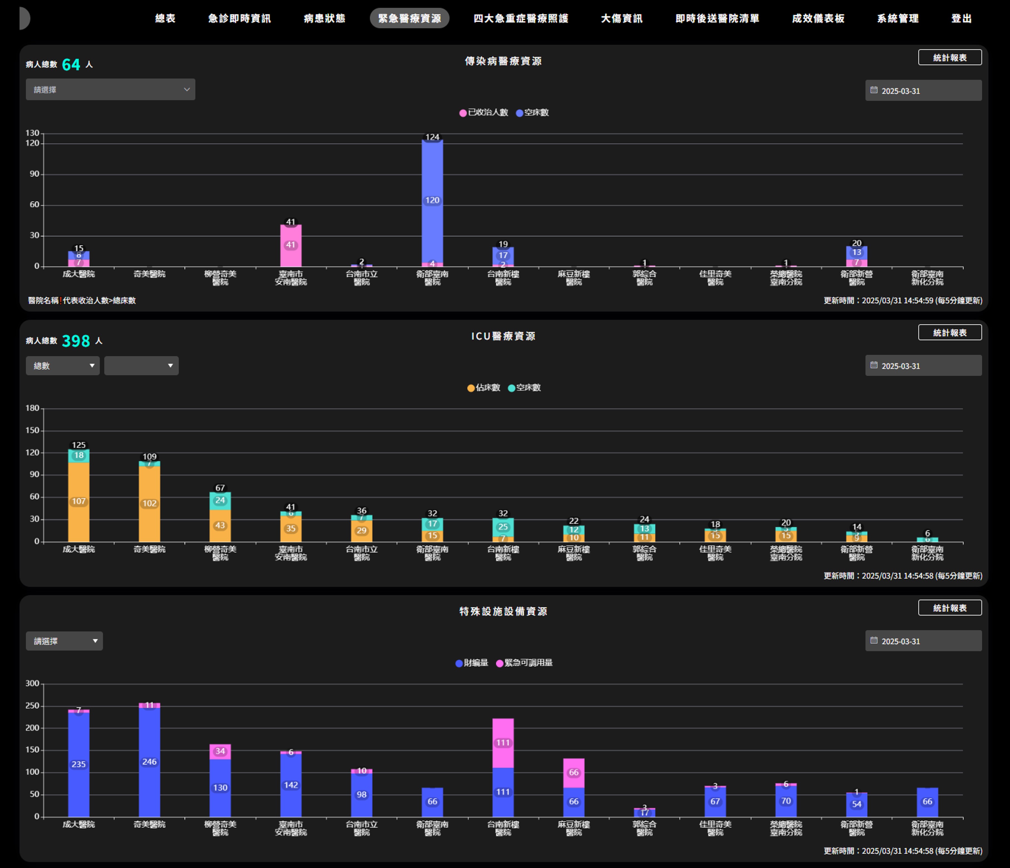Click the half-circle logo at top left
This screenshot has width=1010, height=868.
pyautogui.click(x=24, y=19)
